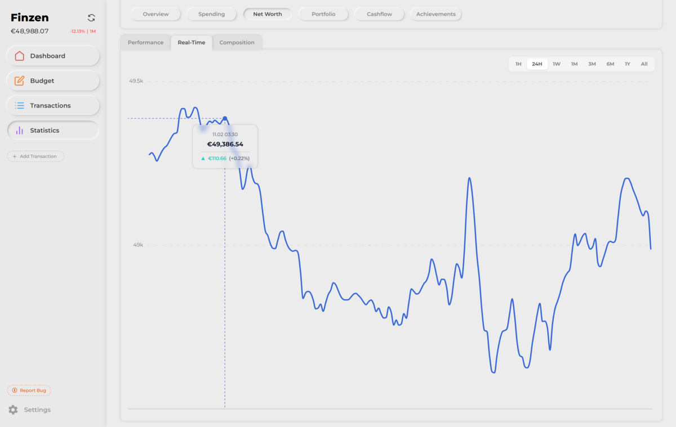This screenshot has width=676, height=427.
Task: Click the chart tooltip showing €49,386.54
Action: (x=225, y=145)
